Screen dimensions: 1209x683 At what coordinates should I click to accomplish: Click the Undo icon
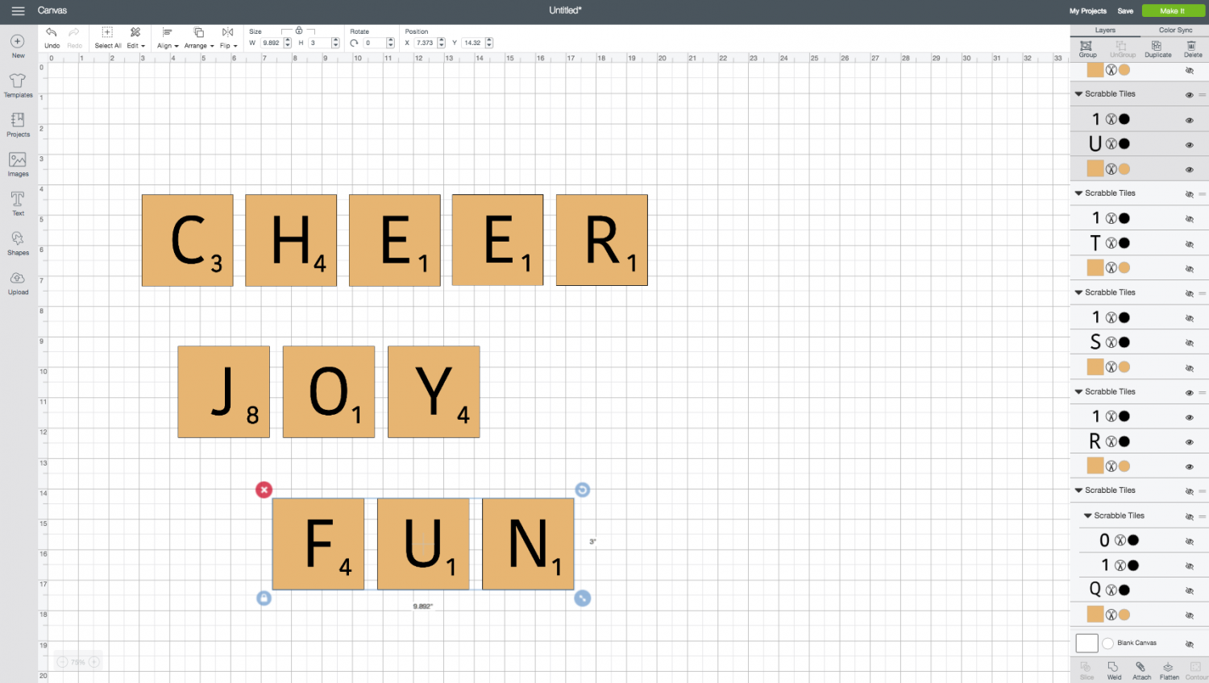[52, 37]
